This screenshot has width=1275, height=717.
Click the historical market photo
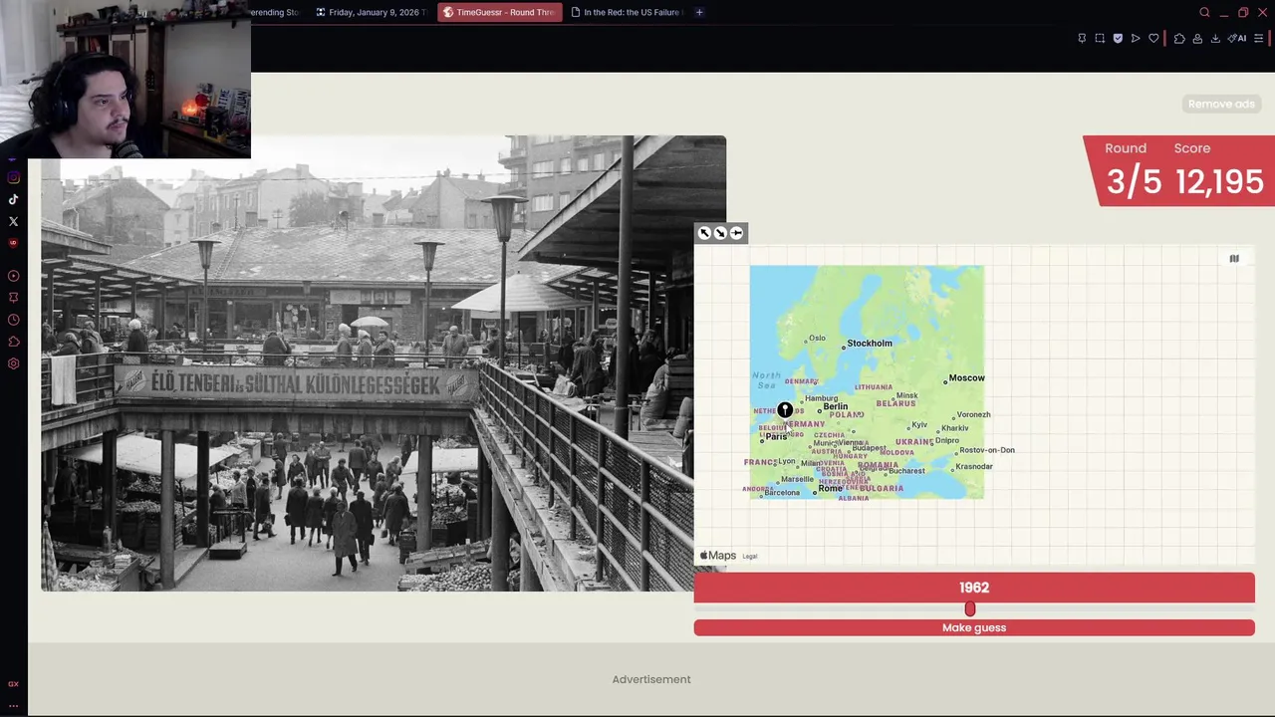click(383, 363)
